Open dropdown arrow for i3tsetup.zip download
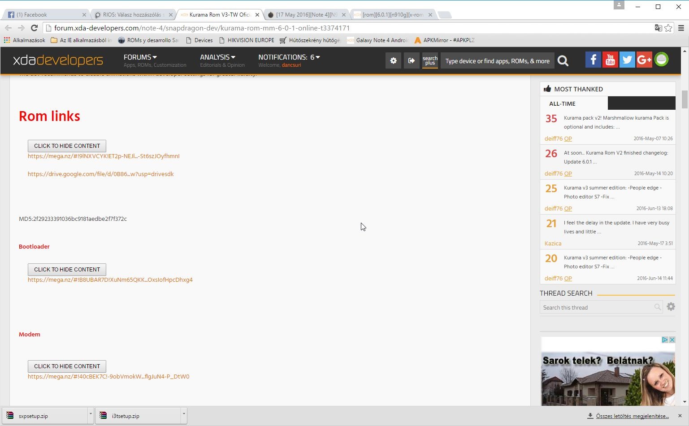The width and height of the screenshot is (689, 426). coord(184,415)
